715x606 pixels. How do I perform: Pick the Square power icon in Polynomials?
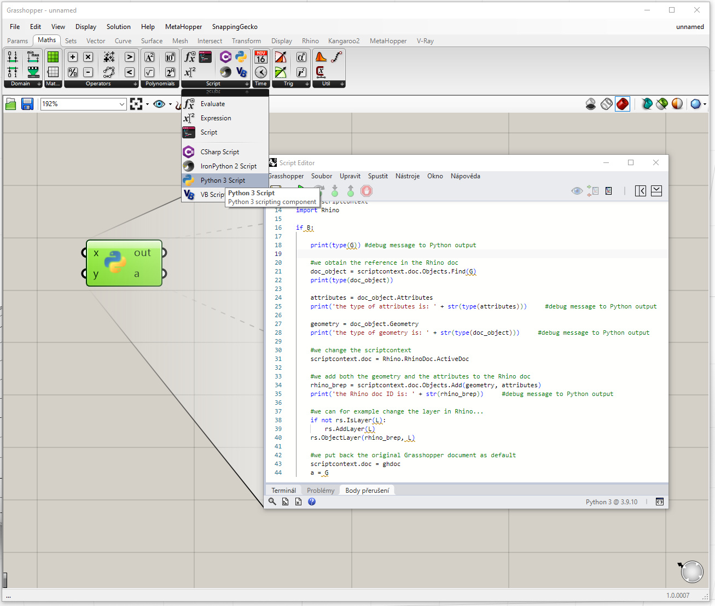pos(149,57)
